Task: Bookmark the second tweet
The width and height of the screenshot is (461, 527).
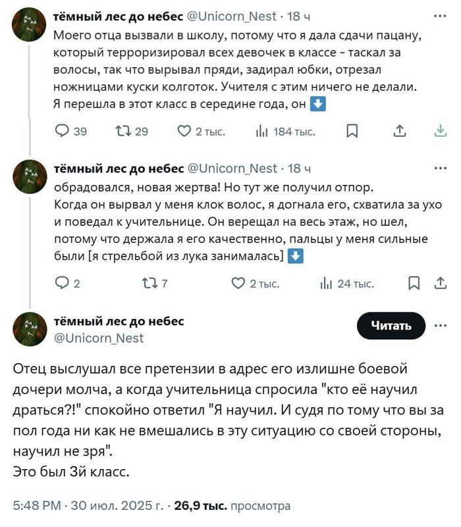Action: tap(414, 284)
